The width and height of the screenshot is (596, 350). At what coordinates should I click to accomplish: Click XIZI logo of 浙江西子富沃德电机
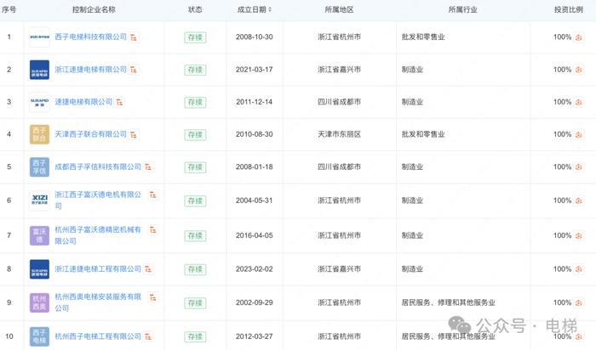point(39,200)
